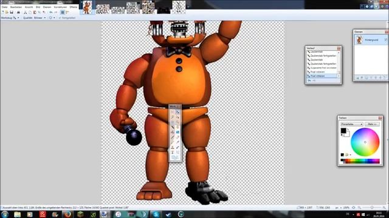The width and height of the screenshot is (389, 218).
Task: Swap primary and secondary colors
Action: [x=348, y=129]
